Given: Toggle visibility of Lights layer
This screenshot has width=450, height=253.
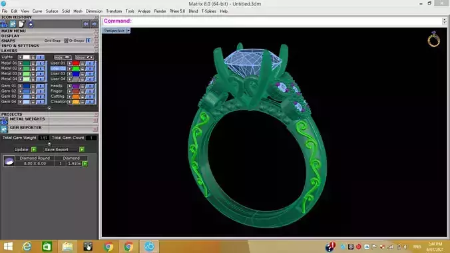Looking at the screenshot, I should (x=40, y=57).
